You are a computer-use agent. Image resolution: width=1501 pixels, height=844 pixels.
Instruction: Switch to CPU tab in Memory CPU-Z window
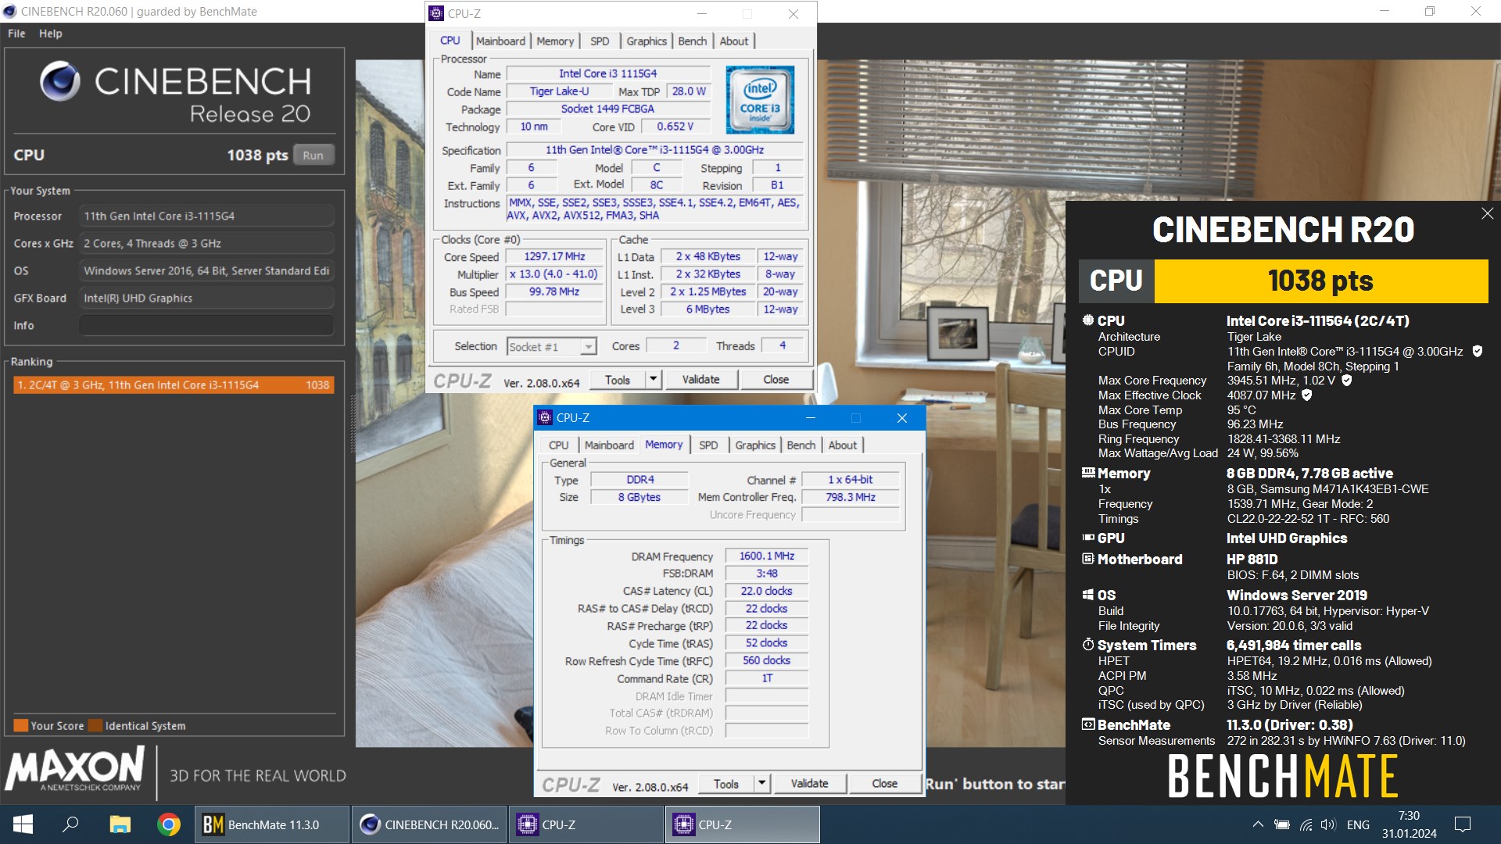558,445
